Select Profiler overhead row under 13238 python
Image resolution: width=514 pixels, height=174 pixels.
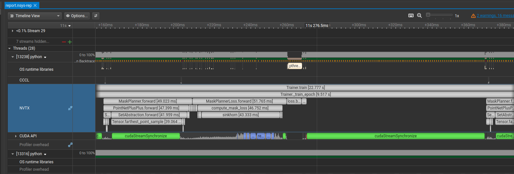[x=34, y=145]
